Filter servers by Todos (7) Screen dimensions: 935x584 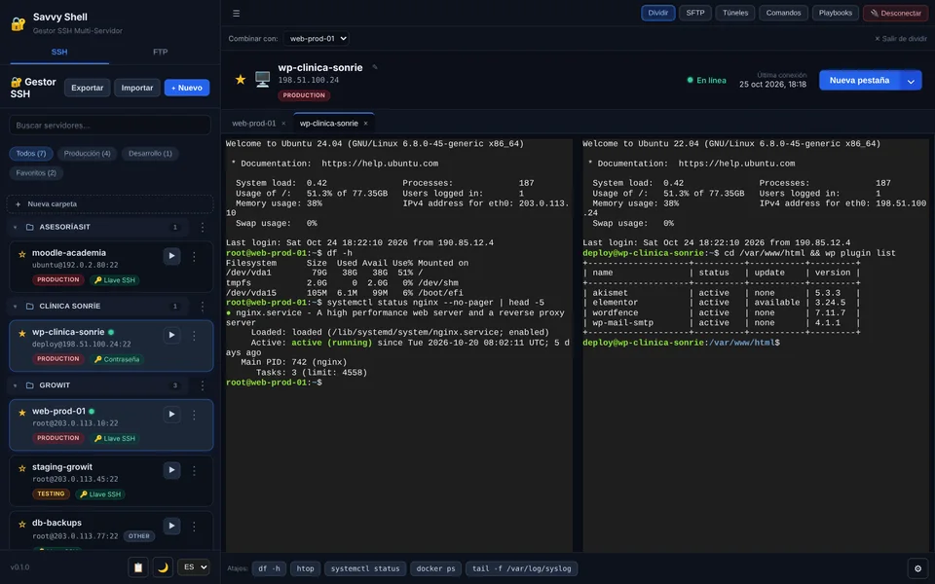[31, 154]
